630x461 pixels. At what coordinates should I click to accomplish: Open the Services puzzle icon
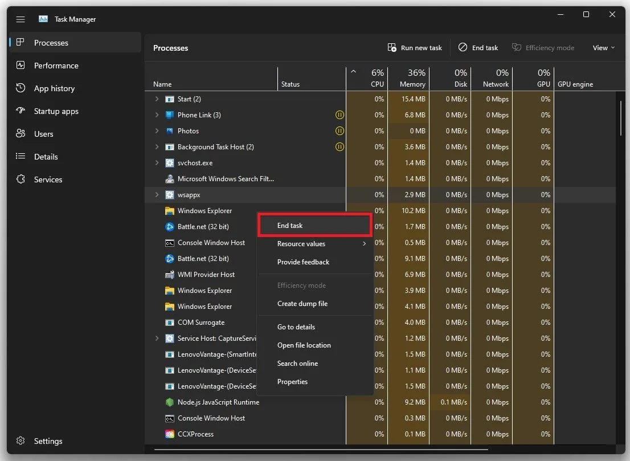(21, 179)
